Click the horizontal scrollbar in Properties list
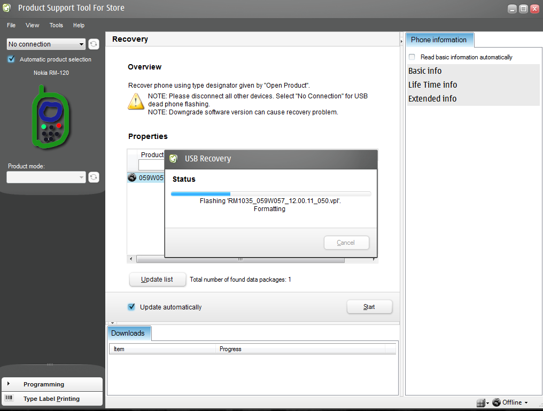The image size is (543, 411). click(x=241, y=259)
